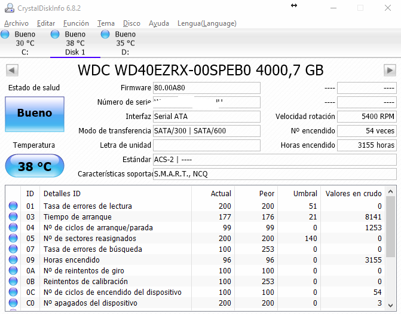Click status orb of attribute 05 row
The width and height of the screenshot is (401, 314).
pos(13,238)
